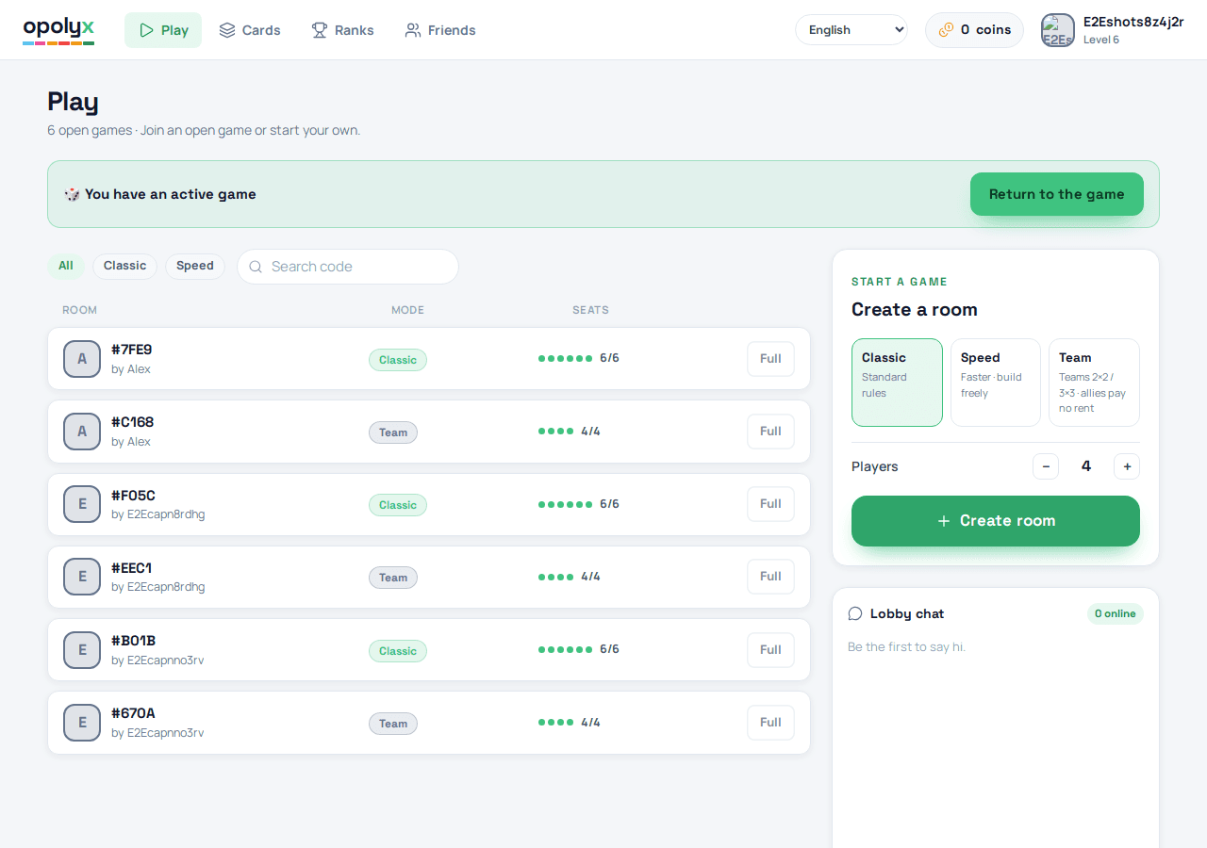
Task: Click avatar E for room #EEC1
Action: pyautogui.click(x=82, y=577)
